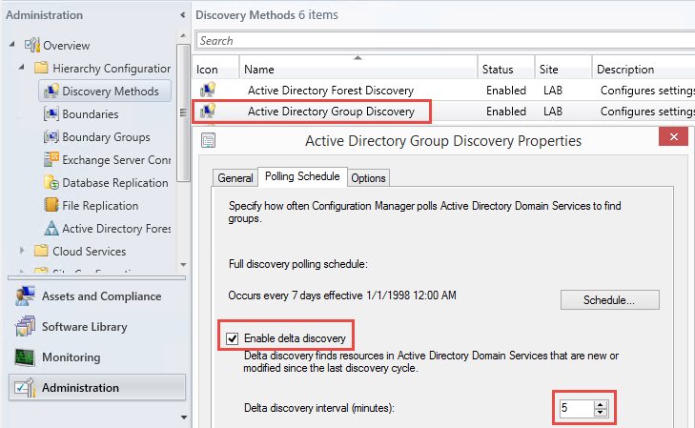
Task: Sort list by the Icon column
Action: coord(215,69)
